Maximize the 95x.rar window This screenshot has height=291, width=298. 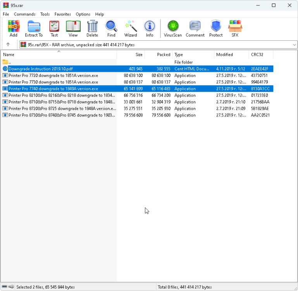click(274, 5)
